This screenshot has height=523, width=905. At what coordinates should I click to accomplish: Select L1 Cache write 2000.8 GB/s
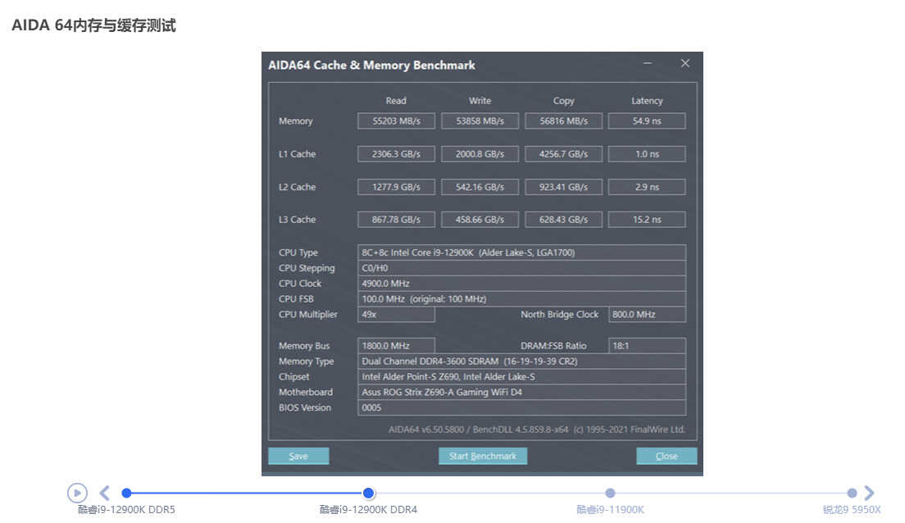(x=480, y=154)
